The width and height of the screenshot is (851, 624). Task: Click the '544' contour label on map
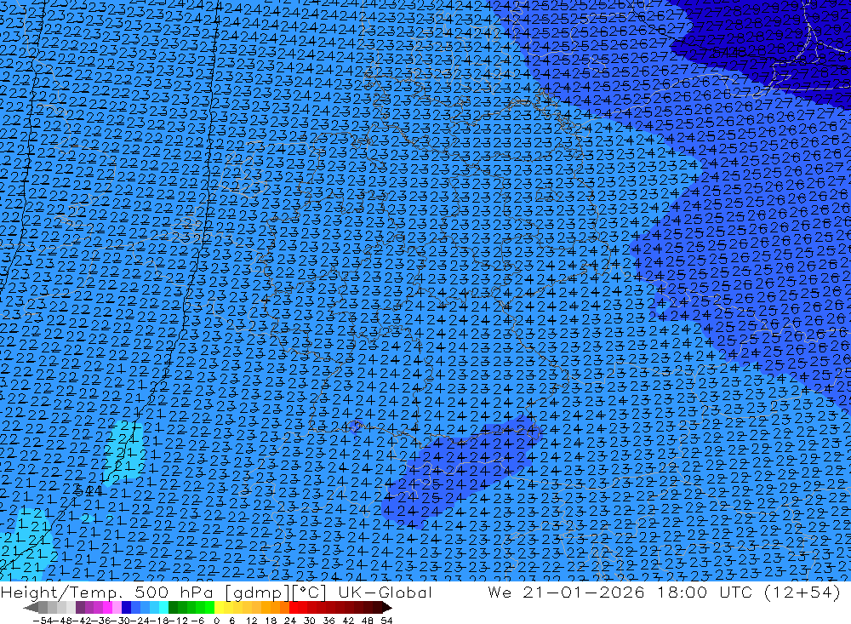coord(89,491)
